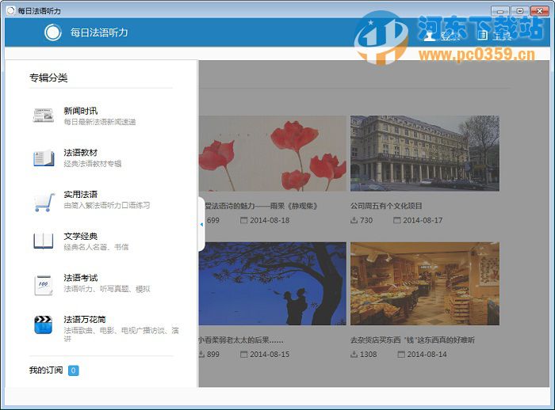Maximize the 每日法语听力 window
Image resolution: width=555 pixels, height=410 pixels.
click(x=519, y=11)
